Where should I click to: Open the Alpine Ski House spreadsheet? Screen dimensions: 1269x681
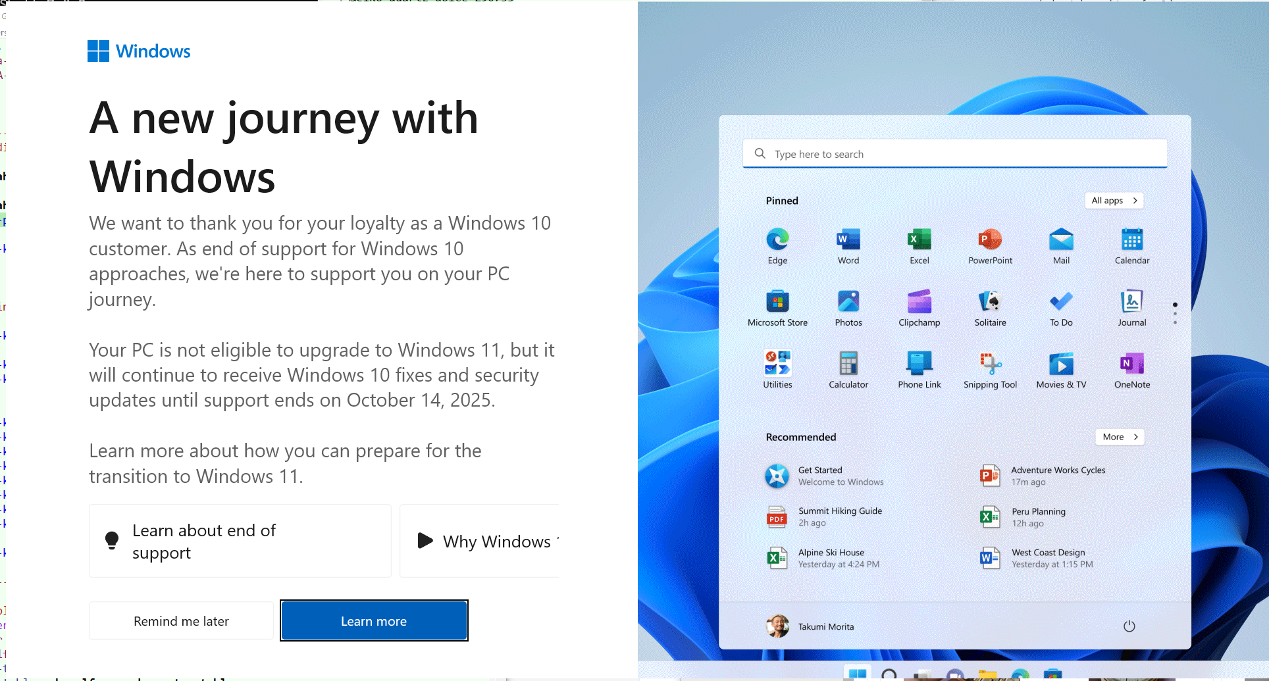[823, 558]
